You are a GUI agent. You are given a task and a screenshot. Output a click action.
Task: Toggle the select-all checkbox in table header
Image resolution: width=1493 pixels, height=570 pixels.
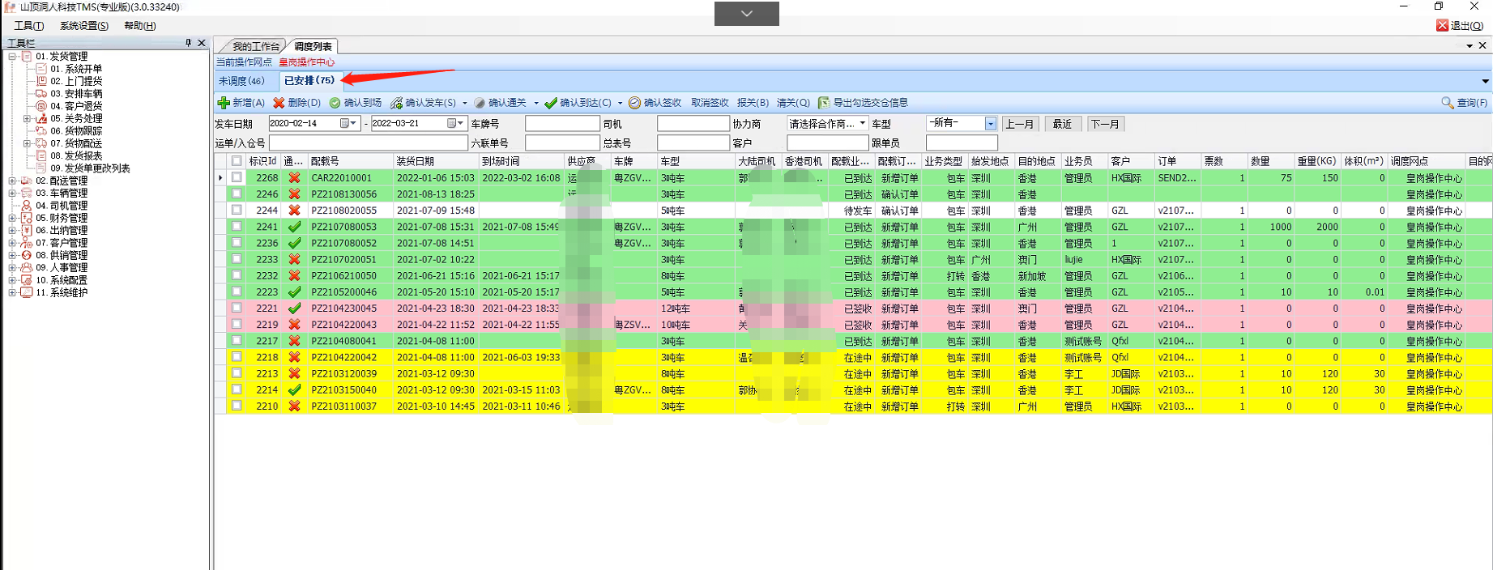[237, 161]
